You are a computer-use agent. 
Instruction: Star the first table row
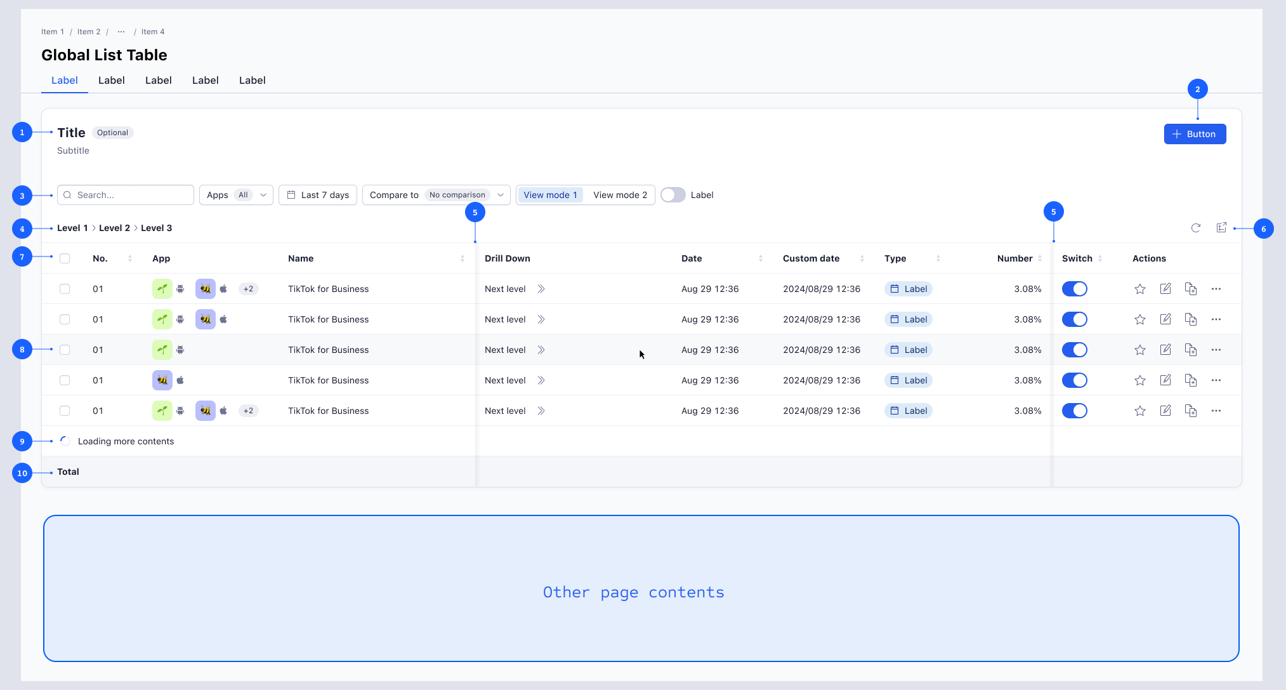(x=1140, y=289)
